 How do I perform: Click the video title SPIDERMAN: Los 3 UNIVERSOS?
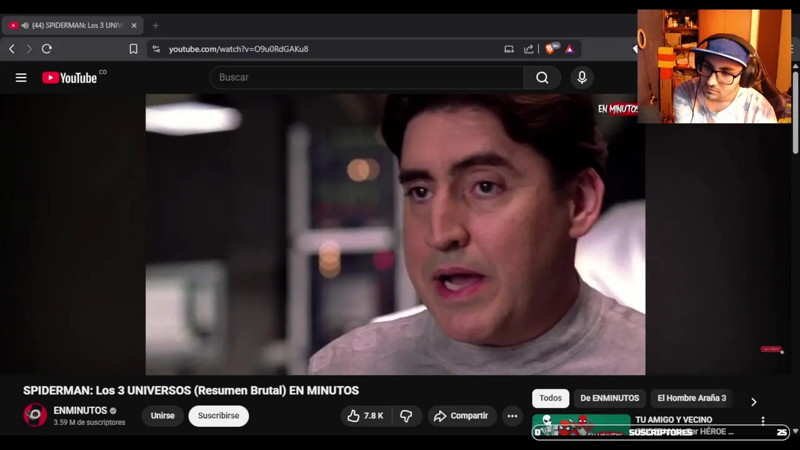point(191,391)
